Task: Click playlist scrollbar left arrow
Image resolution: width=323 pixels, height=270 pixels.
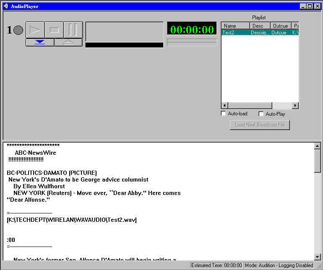Action: (x=224, y=106)
